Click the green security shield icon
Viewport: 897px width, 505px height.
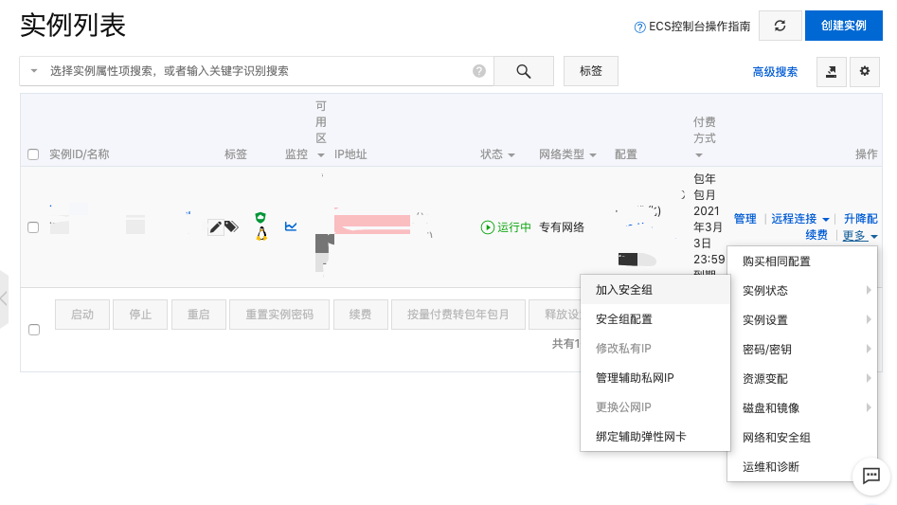tap(260, 217)
